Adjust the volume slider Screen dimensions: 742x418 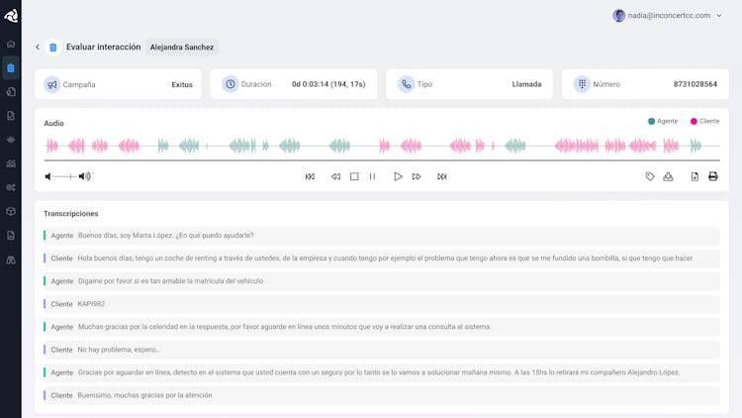tap(64, 176)
